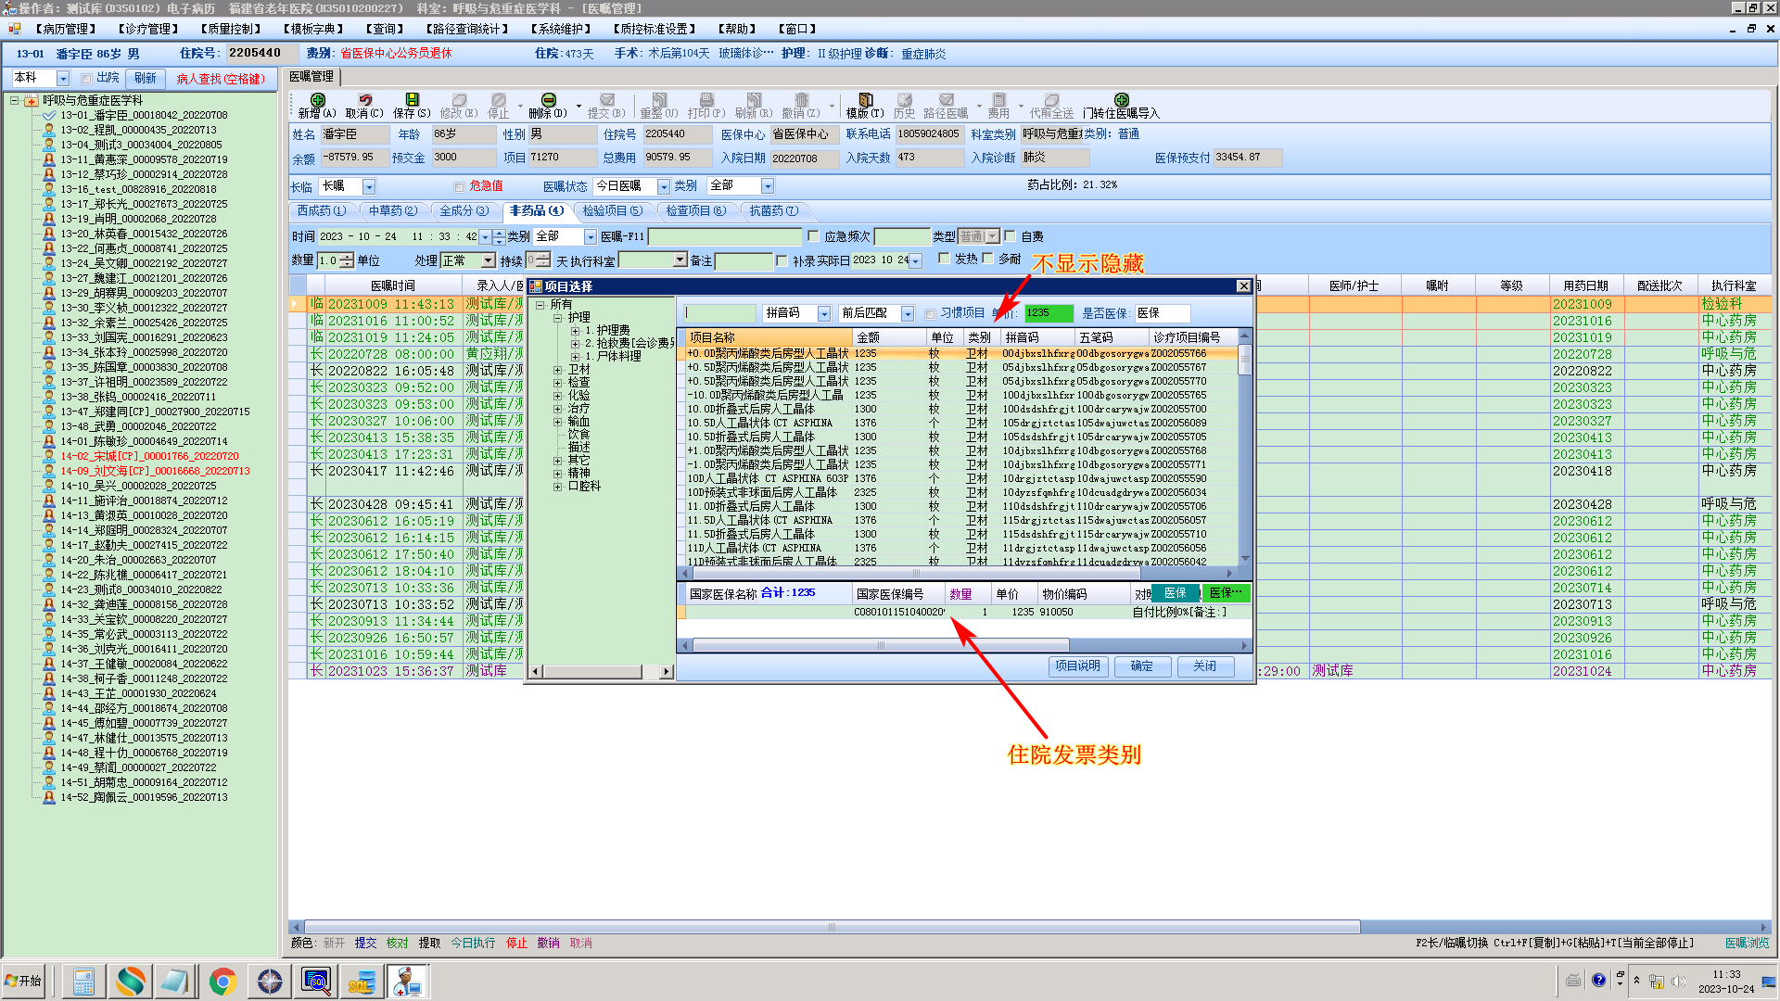This screenshot has width=1780, height=1001.
Task: Open the 【质量控制】 menu
Action: point(232,29)
